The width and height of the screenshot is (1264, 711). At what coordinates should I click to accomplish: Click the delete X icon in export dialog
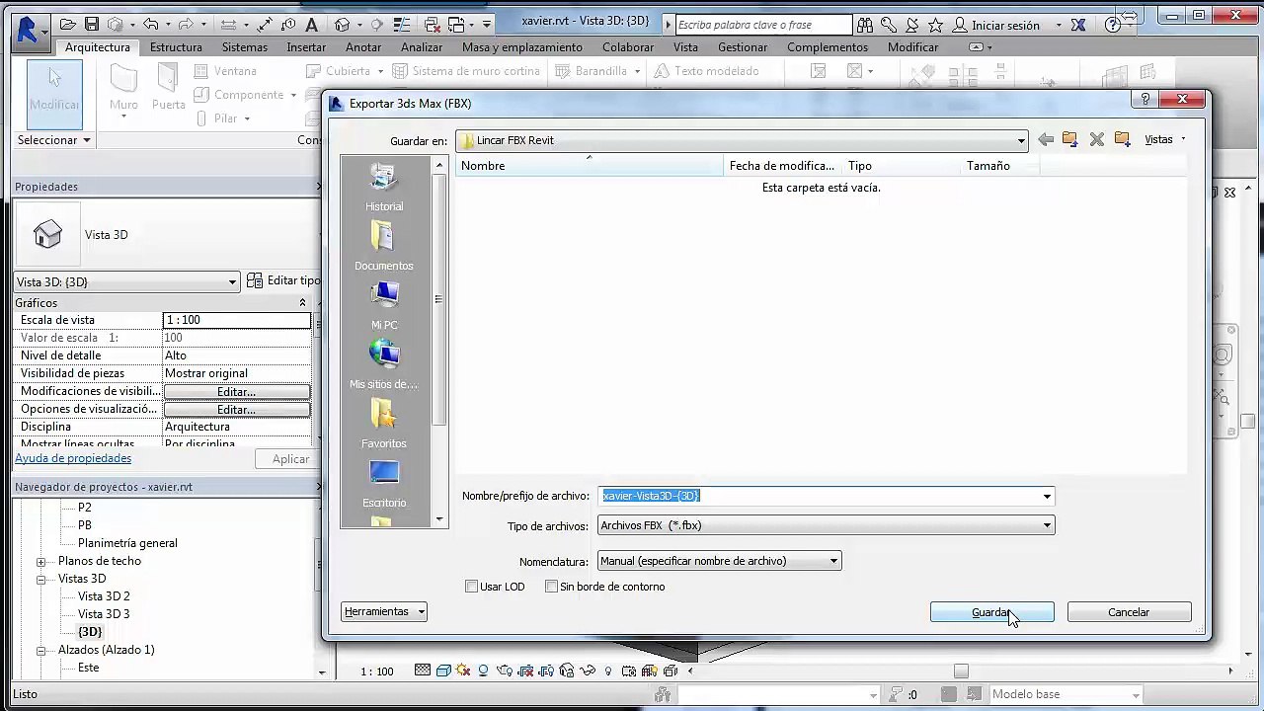(x=1096, y=140)
